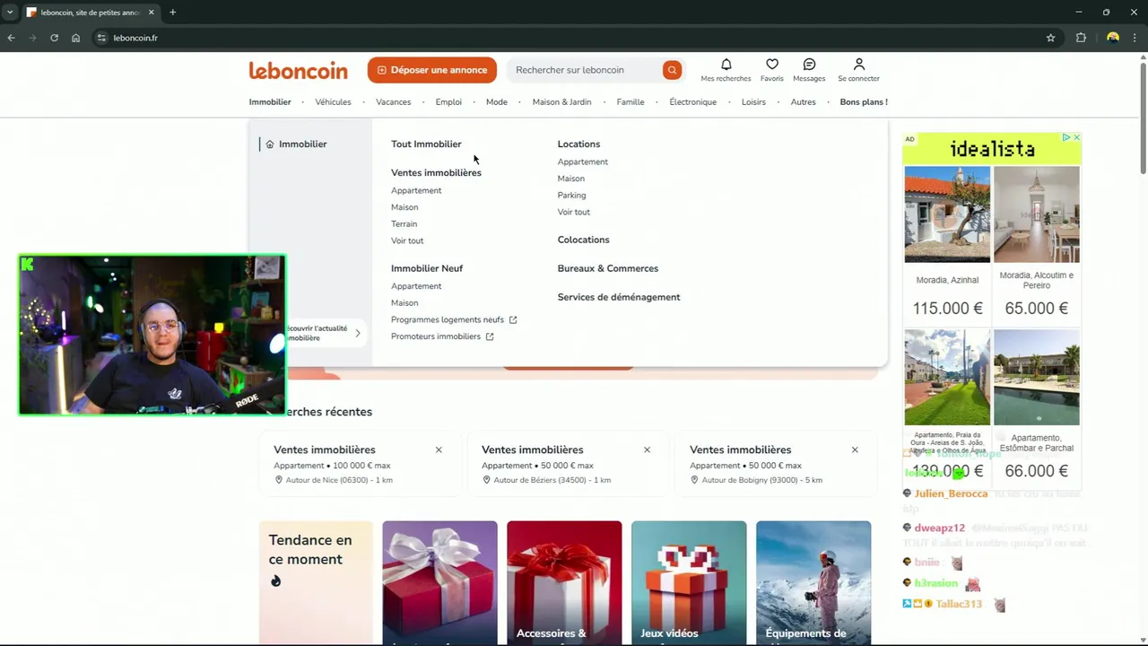The height and width of the screenshot is (646, 1148).
Task: Open the tab search dropdown arrow
Action: coord(9,13)
